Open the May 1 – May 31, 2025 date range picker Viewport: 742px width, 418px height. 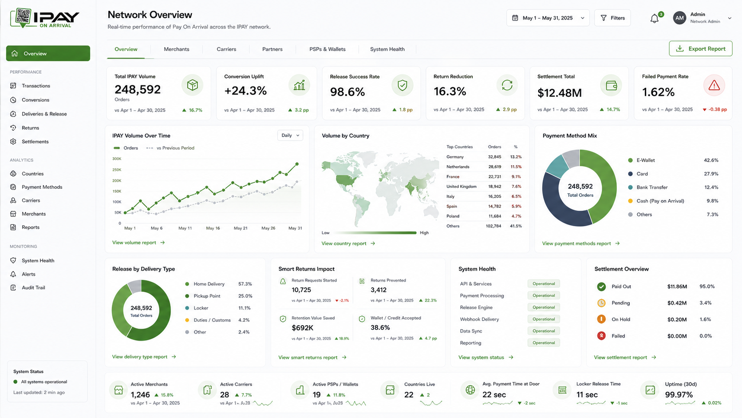(548, 18)
